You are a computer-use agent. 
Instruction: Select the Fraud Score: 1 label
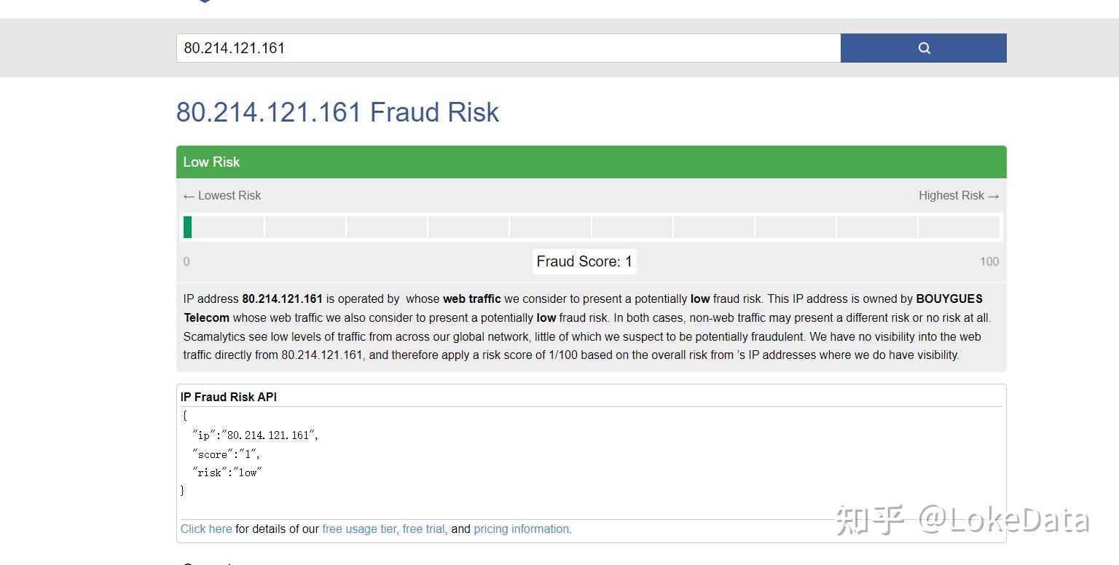584,261
